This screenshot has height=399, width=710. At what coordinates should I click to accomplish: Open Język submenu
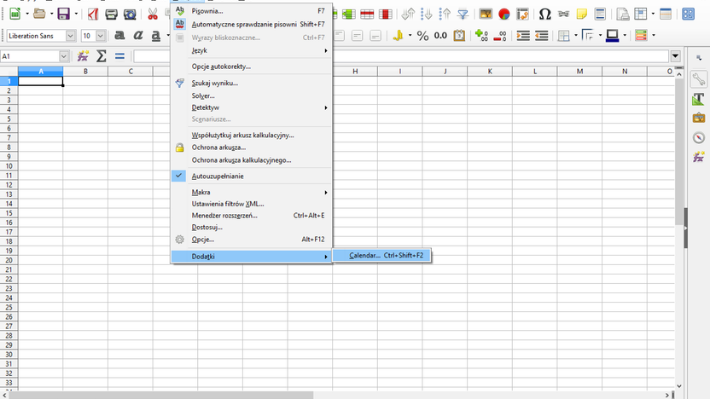(251, 50)
